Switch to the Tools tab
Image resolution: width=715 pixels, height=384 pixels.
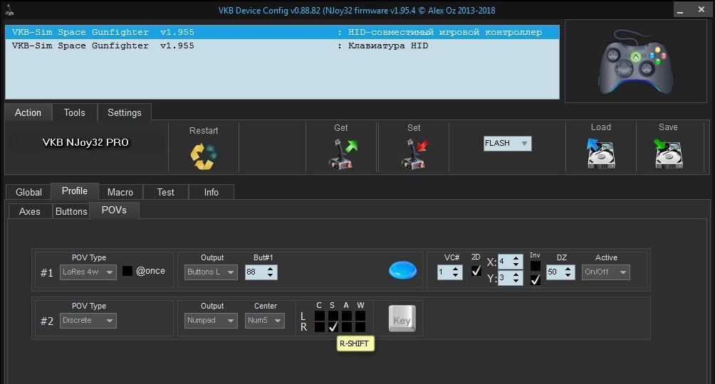[74, 112]
